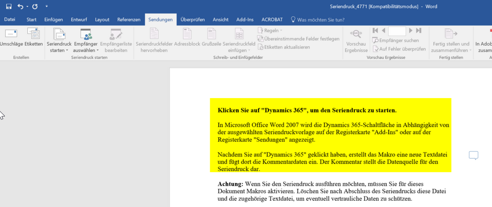Switch to the Einfügen tab
492x207 pixels.
53,19
